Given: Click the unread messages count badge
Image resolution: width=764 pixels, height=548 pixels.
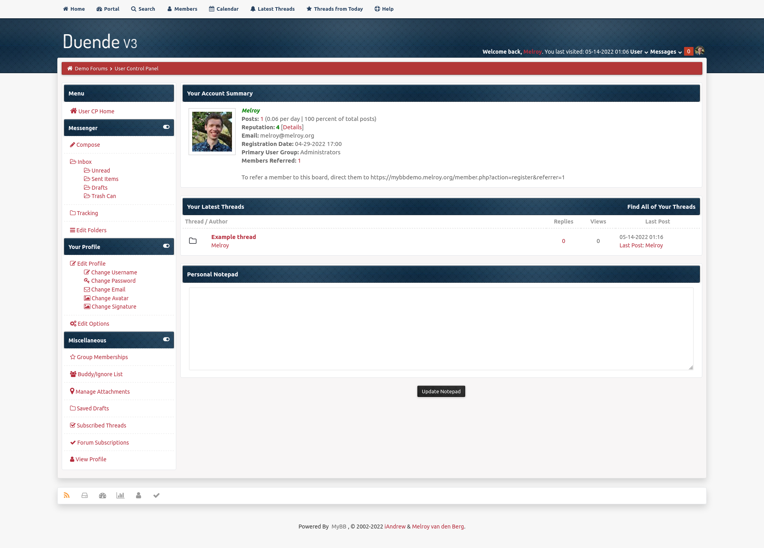Looking at the screenshot, I should (688, 51).
